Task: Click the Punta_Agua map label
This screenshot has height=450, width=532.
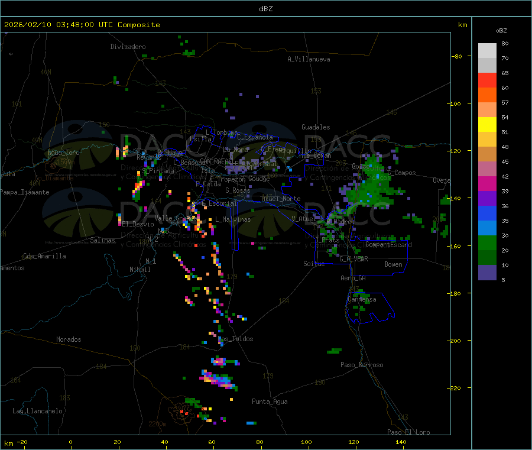Action: [x=270, y=402]
